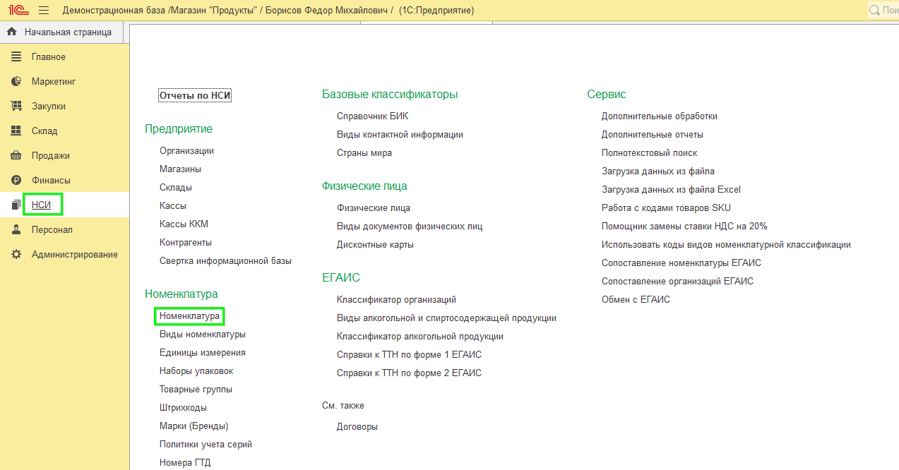Click the search magnifier icon

(876, 11)
